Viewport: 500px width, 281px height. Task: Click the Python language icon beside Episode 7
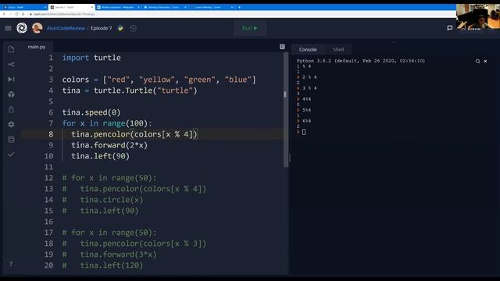click(120, 28)
